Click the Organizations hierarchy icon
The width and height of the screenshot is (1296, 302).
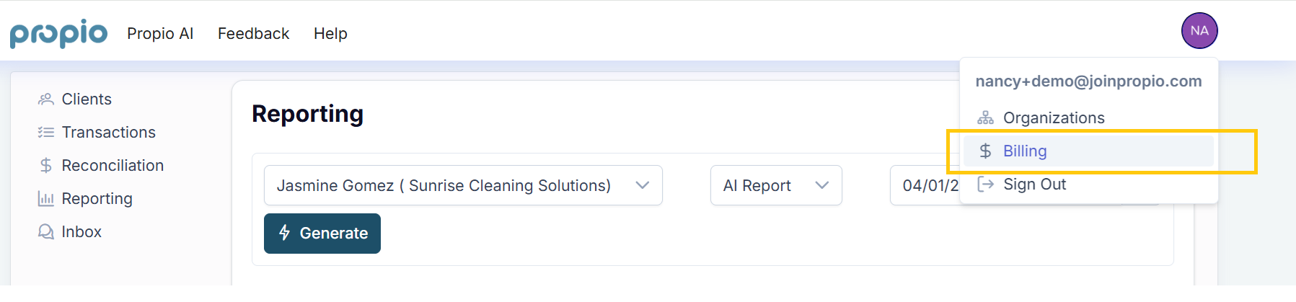tap(985, 118)
